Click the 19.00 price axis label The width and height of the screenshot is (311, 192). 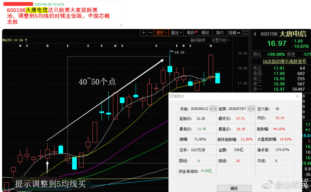point(242,53)
